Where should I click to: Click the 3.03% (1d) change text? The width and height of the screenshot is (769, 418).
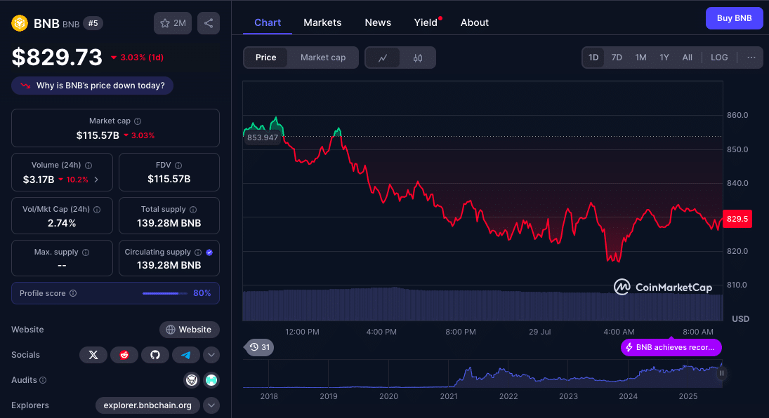[142, 58]
